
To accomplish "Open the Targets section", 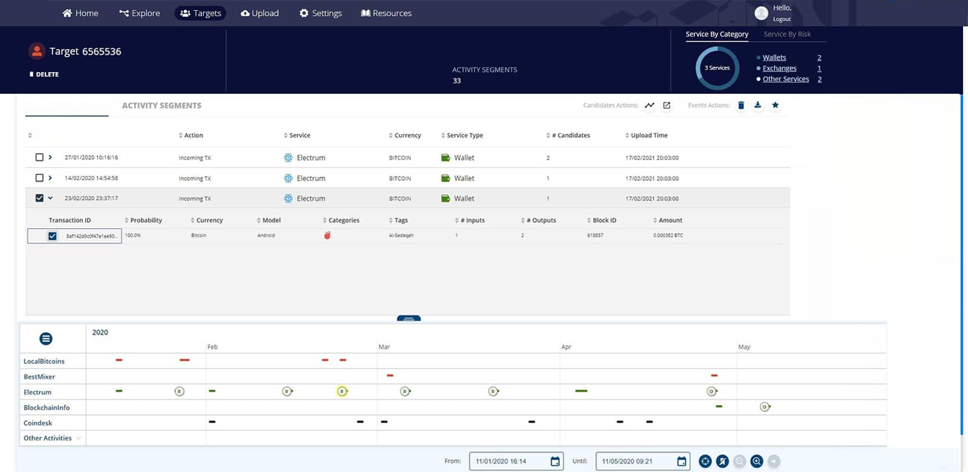I will click(x=200, y=13).
